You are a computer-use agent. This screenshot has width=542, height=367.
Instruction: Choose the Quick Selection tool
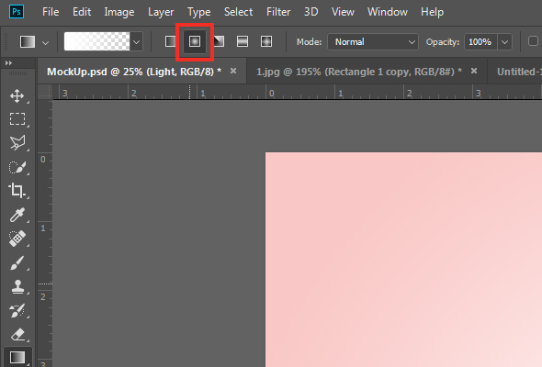coord(17,167)
